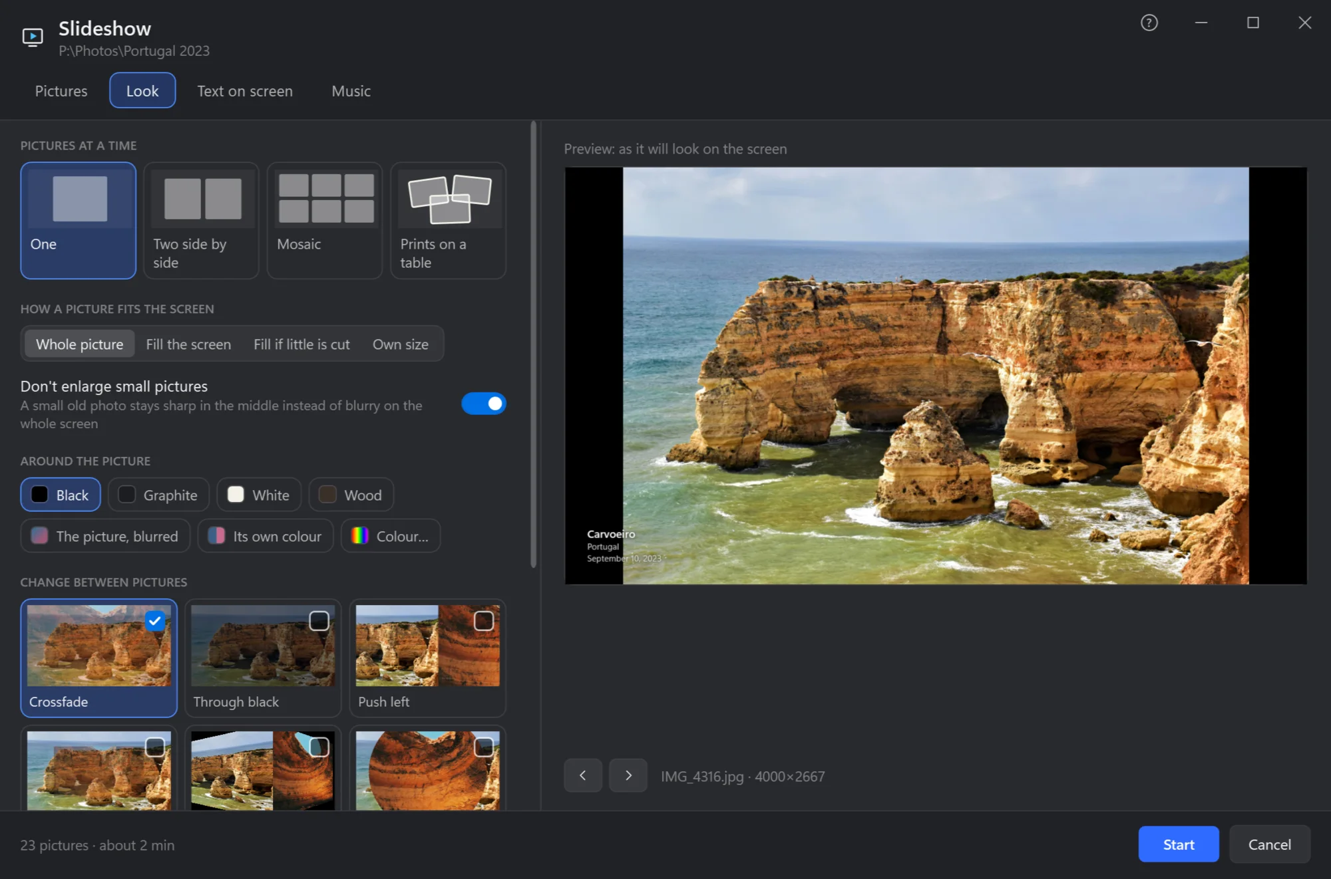This screenshot has height=879, width=1331.
Task: Select Whole picture fit mode
Action: click(80, 344)
